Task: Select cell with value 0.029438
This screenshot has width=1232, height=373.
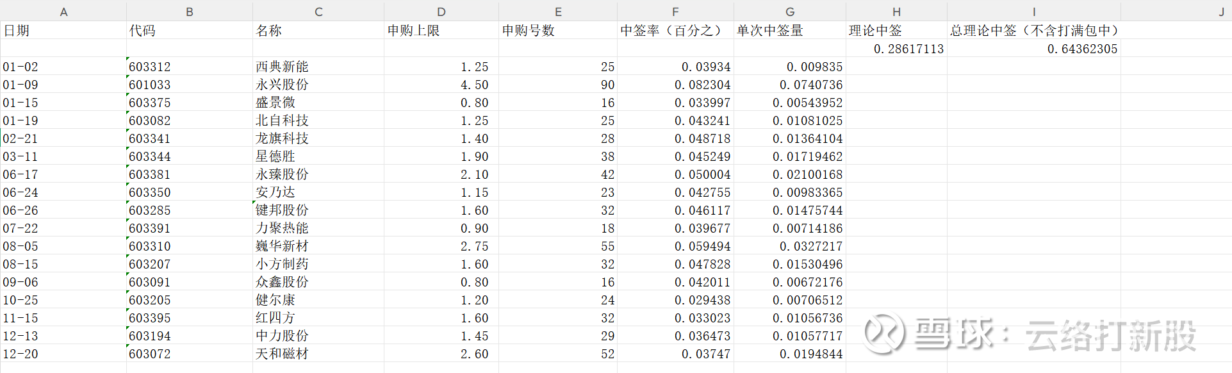Action: click(675, 299)
